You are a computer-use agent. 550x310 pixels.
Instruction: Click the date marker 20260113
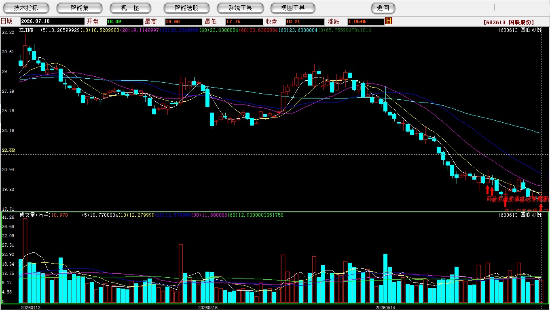pyautogui.click(x=31, y=308)
